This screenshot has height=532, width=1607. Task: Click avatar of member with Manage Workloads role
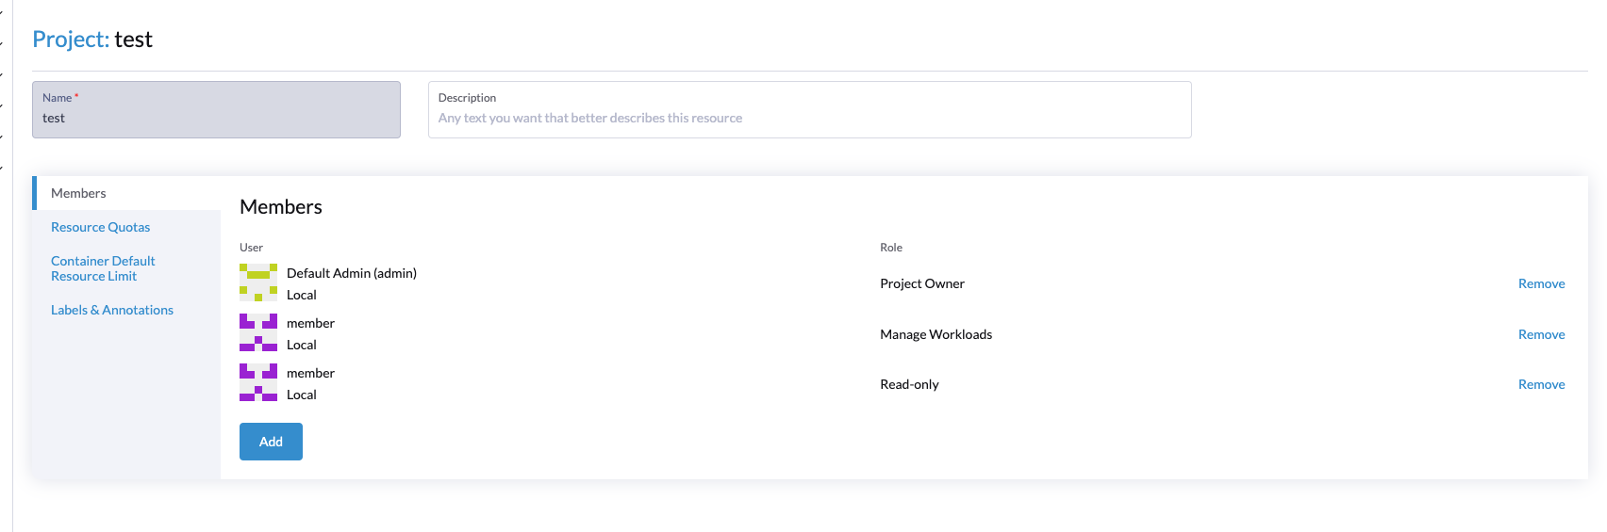[x=258, y=332]
